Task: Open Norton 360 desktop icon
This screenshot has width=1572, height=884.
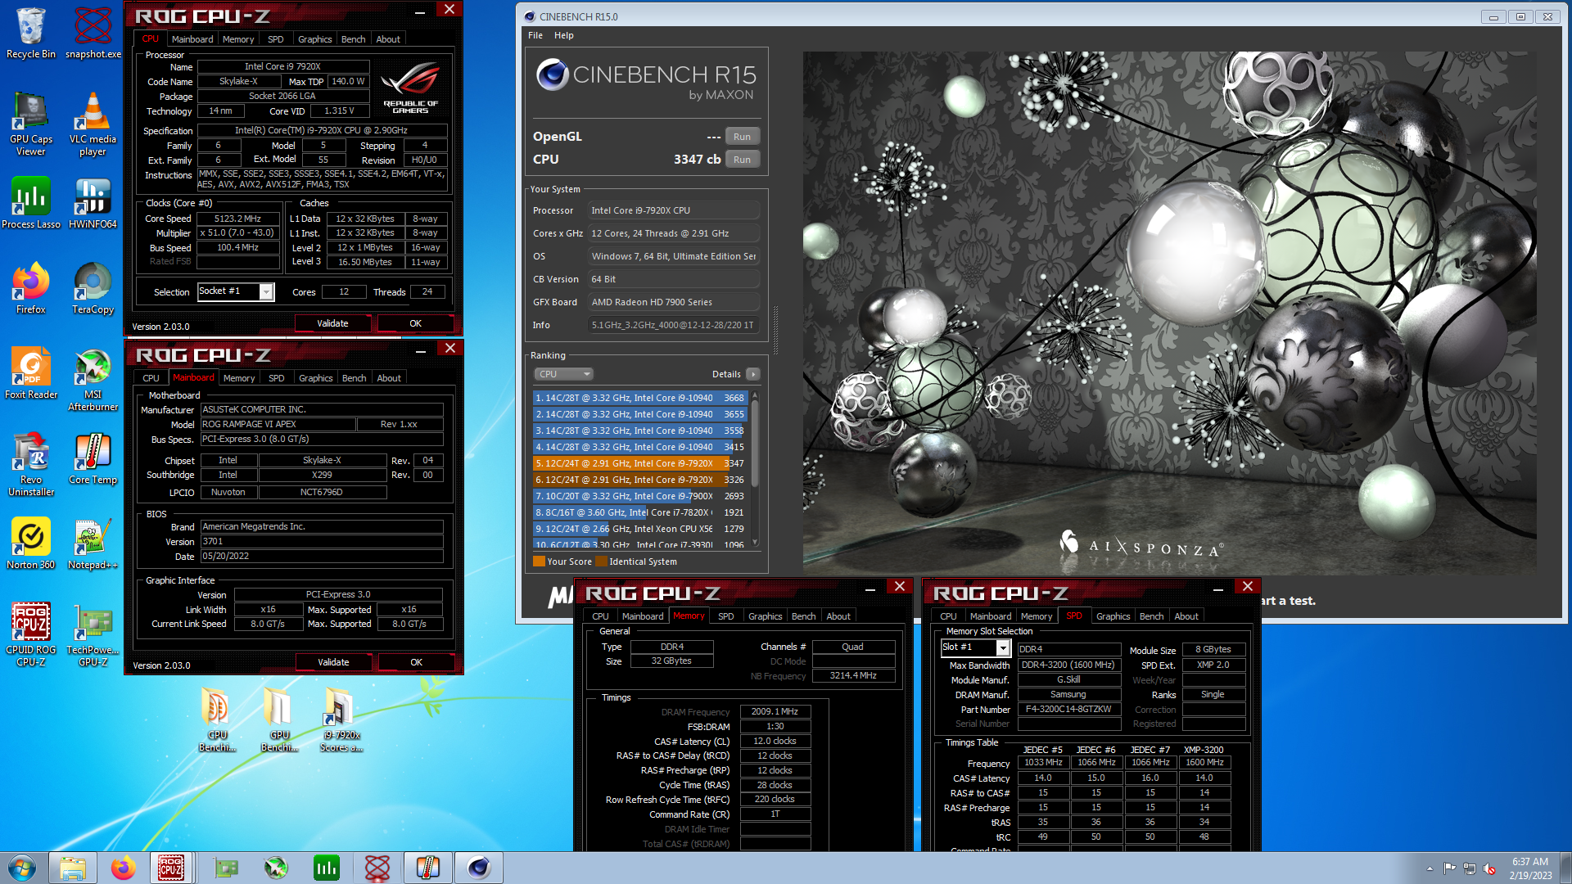Action: (x=31, y=543)
